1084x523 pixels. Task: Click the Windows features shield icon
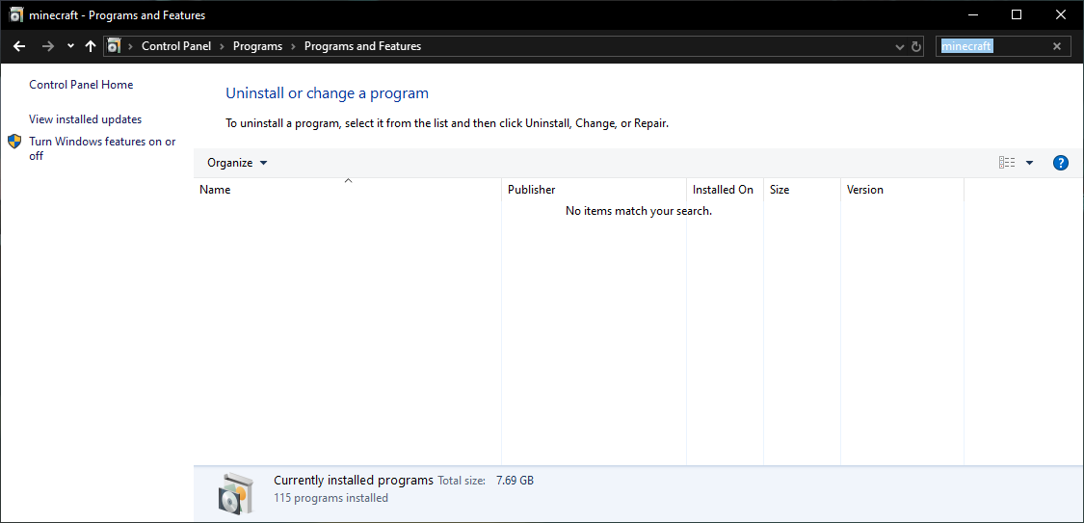click(x=14, y=142)
